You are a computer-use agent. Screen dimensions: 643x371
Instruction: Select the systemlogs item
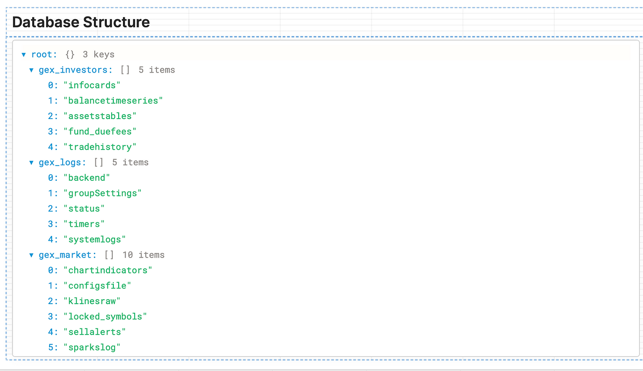point(95,239)
